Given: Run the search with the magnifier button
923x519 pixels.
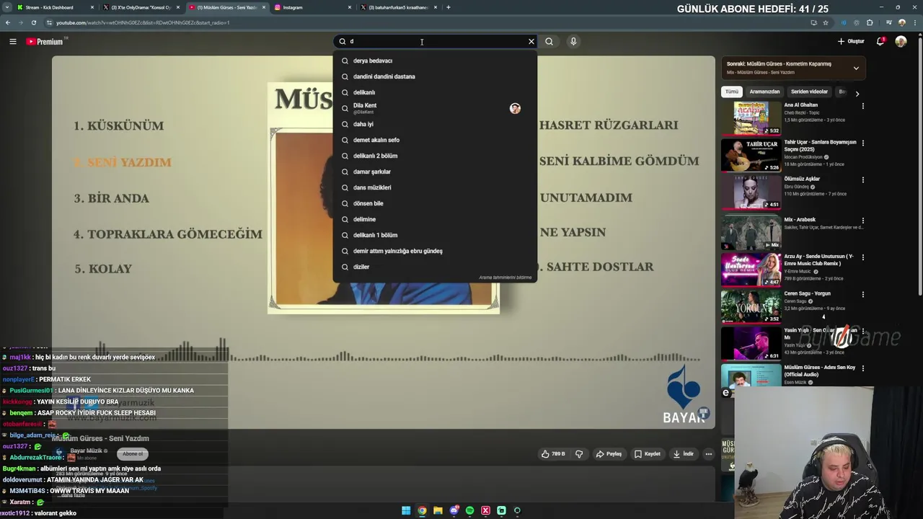Looking at the screenshot, I should click(x=549, y=41).
